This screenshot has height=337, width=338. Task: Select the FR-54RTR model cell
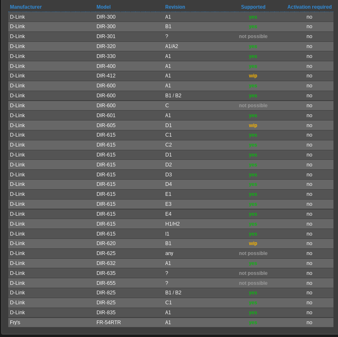[109, 323]
